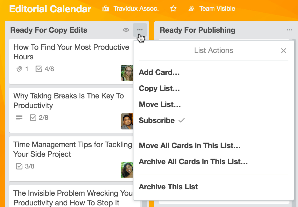Viewport: 298px width, 207px height.
Task: Click the 2/8 checklist badge
Action: [x=39, y=117]
